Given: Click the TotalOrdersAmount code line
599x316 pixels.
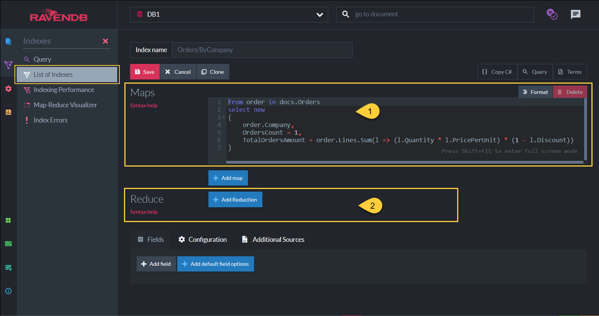Looking at the screenshot, I should coord(408,140).
